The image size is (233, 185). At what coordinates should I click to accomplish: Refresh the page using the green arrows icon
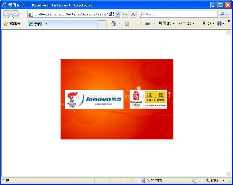125,14
